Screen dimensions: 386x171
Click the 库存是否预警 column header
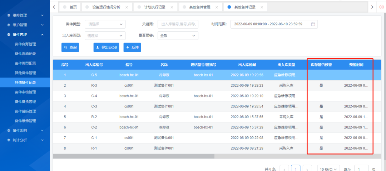tap(321, 65)
